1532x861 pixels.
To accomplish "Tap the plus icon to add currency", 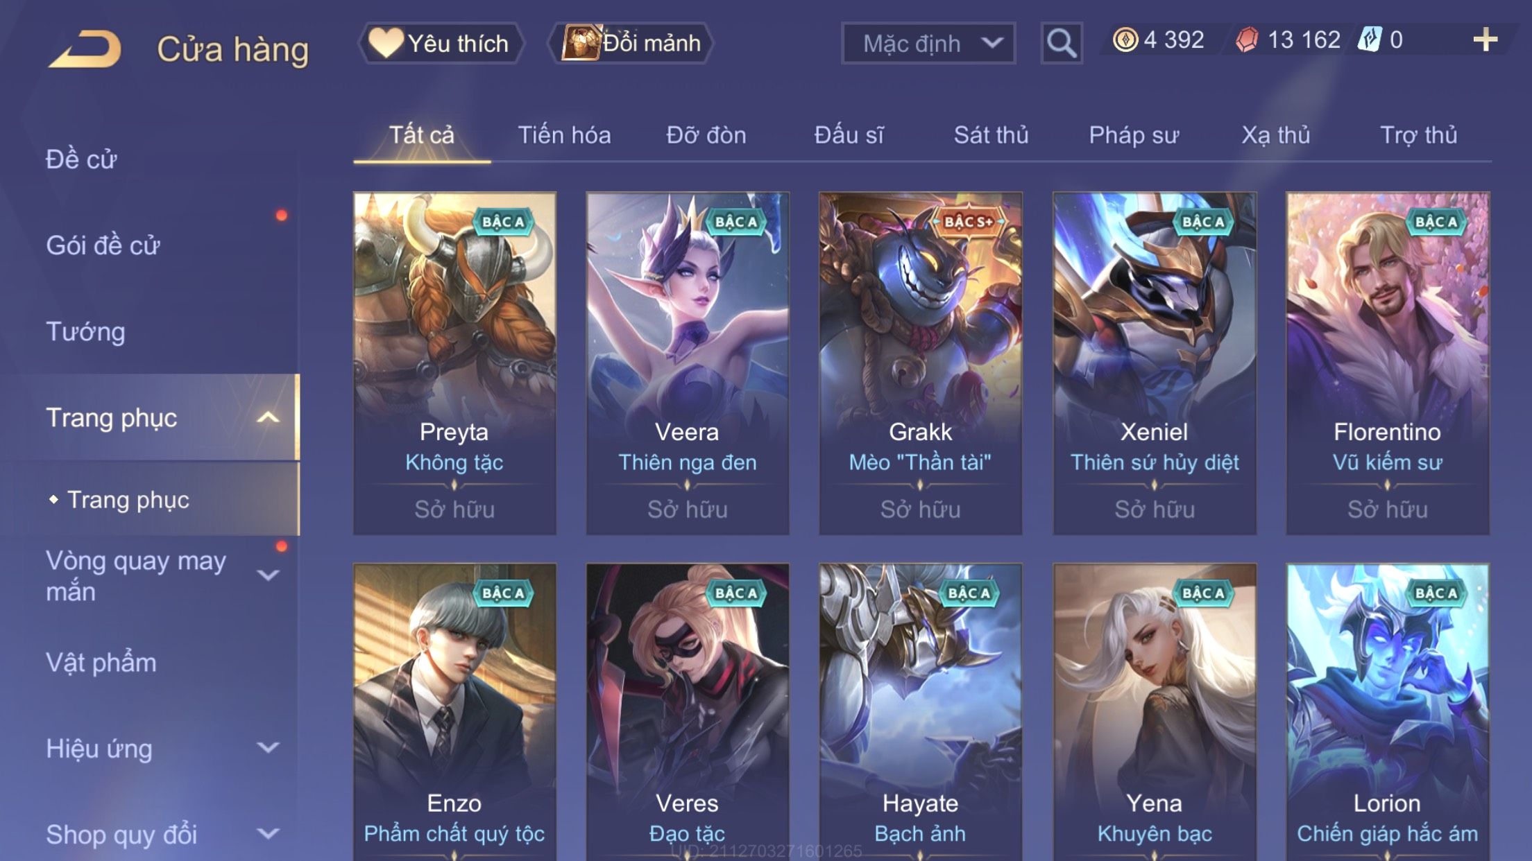I will click(1485, 40).
